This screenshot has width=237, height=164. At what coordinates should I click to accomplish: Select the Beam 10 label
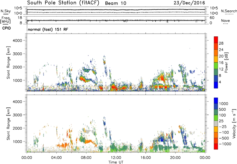pos(116,3)
